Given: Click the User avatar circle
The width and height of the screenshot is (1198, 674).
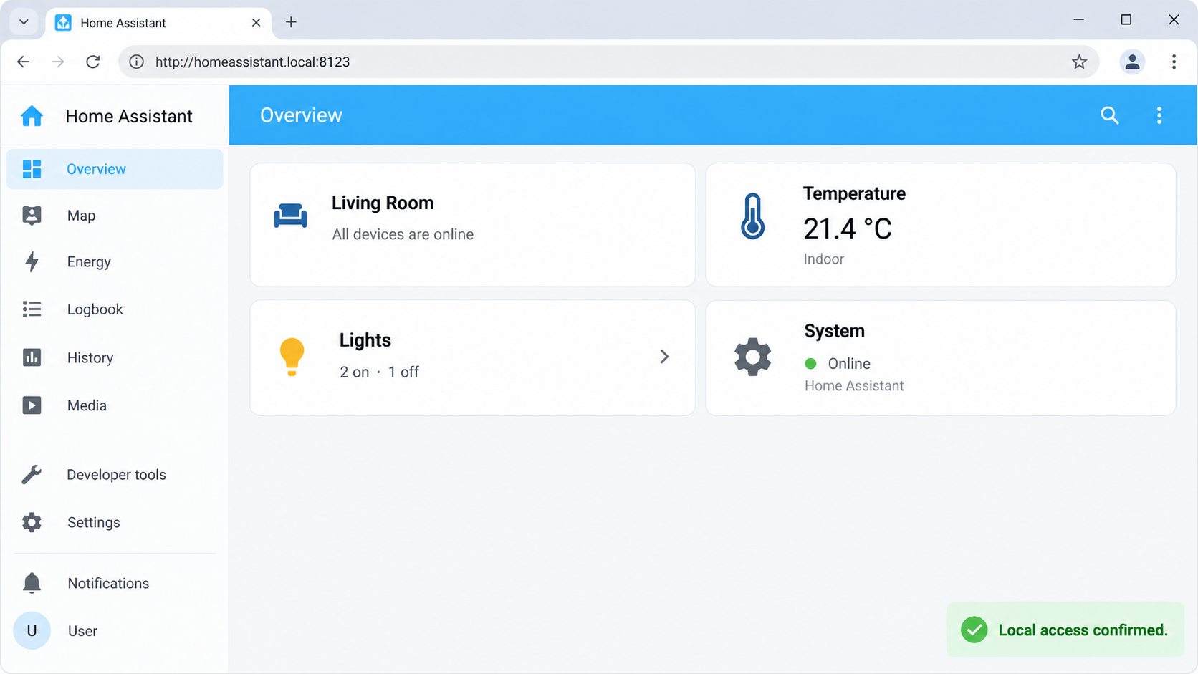Looking at the screenshot, I should (x=32, y=631).
